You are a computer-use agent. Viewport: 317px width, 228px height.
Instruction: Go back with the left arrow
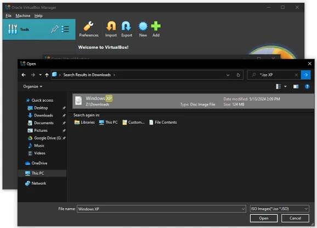[x=24, y=75]
